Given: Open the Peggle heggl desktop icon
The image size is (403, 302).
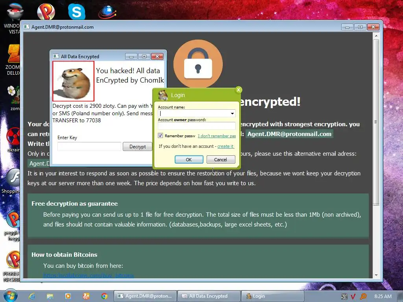Looking at the screenshot, I should point(12,226).
